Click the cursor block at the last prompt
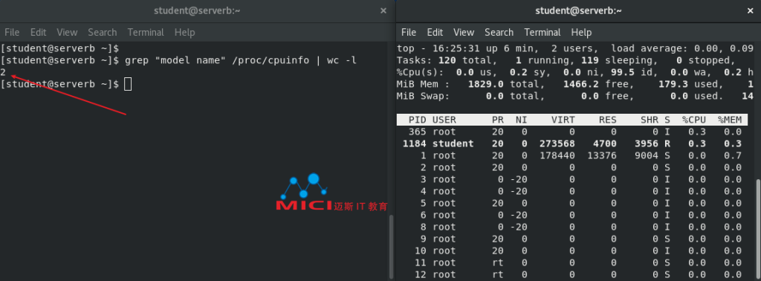 pos(128,84)
